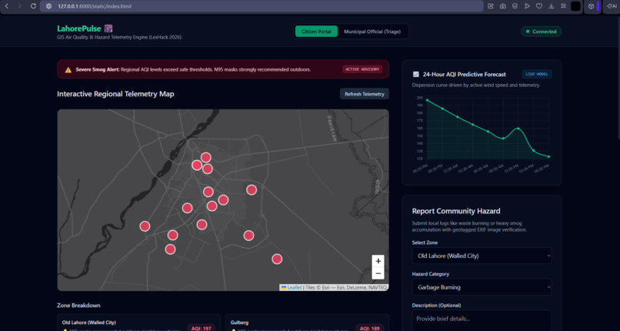The height and width of the screenshot is (331, 620).
Task: Click the warning triangle in smog alert
Action: coord(68,69)
